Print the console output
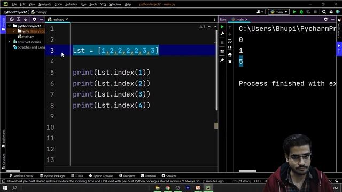 (230, 55)
